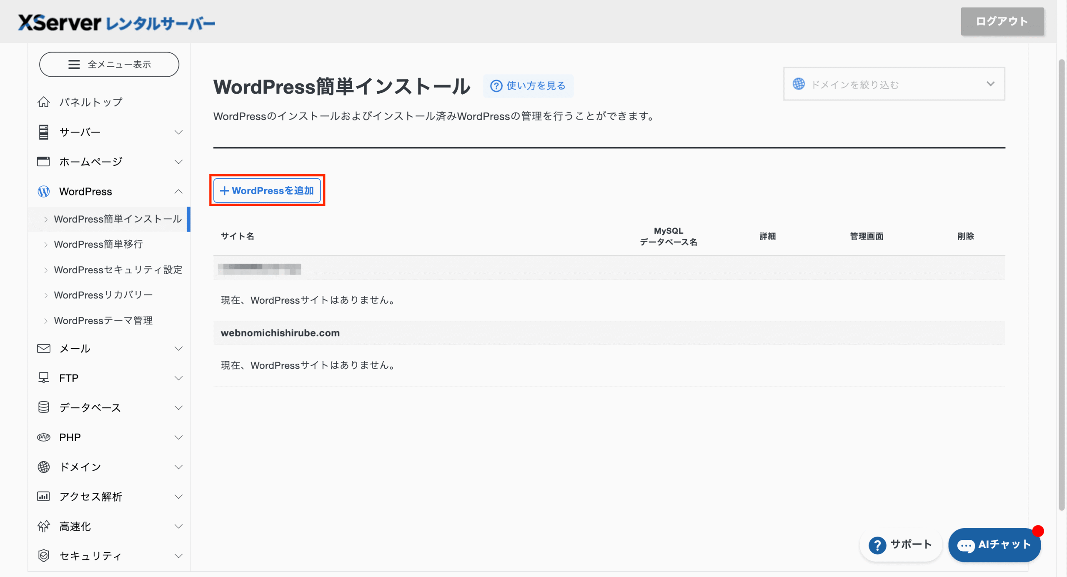The image size is (1067, 577).
Task: Click the page vertical scrollbar
Action: pos(1062,285)
